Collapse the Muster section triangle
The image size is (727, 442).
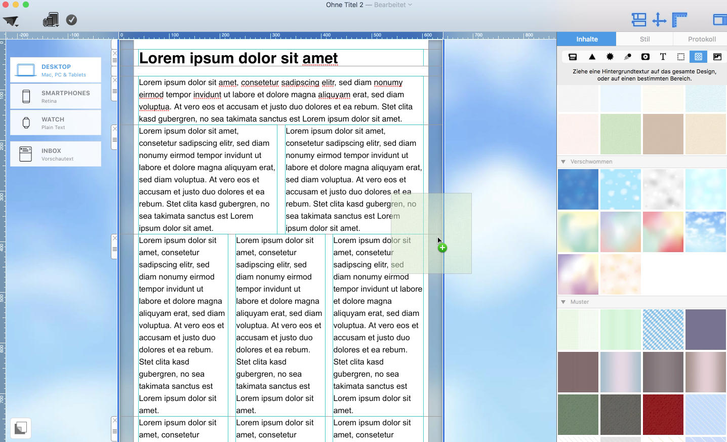pyautogui.click(x=563, y=302)
